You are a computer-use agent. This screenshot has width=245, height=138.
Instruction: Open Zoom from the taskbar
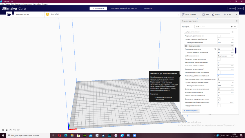pyautogui.click(x=135, y=135)
